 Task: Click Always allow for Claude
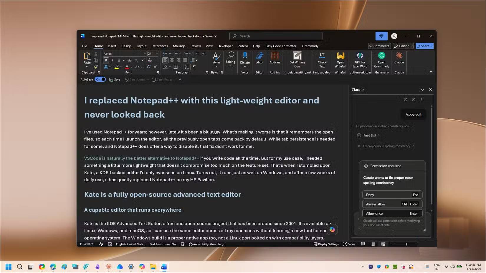pyautogui.click(x=392, y=204)
